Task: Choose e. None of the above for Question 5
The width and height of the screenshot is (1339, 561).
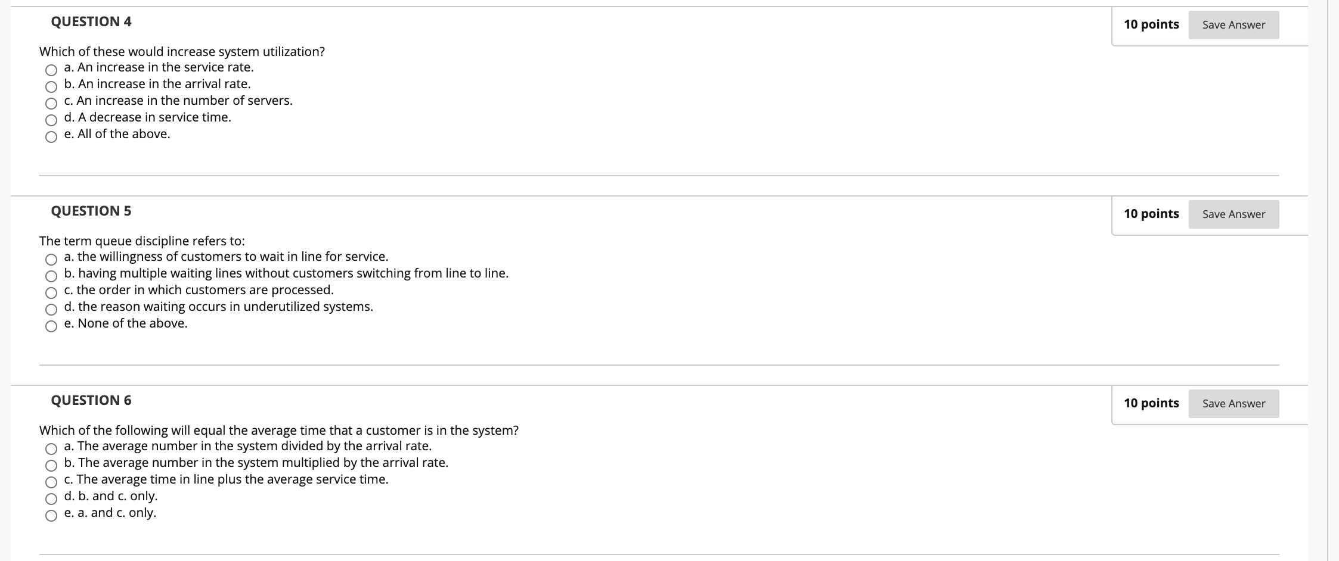Action: (51, 326)
